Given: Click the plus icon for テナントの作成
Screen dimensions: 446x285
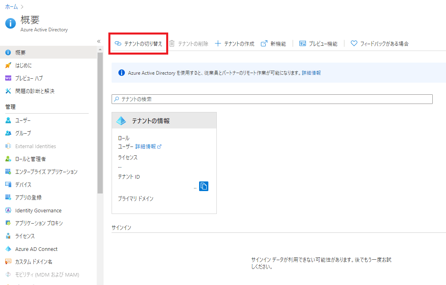Looking at the screenshot, I should tap(218, 43).
